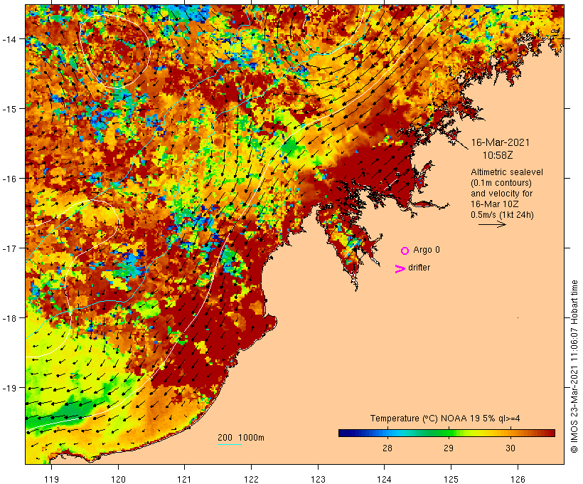Click the '16-Mar 10Z' text
583x484 pixels.
[495, 204]
